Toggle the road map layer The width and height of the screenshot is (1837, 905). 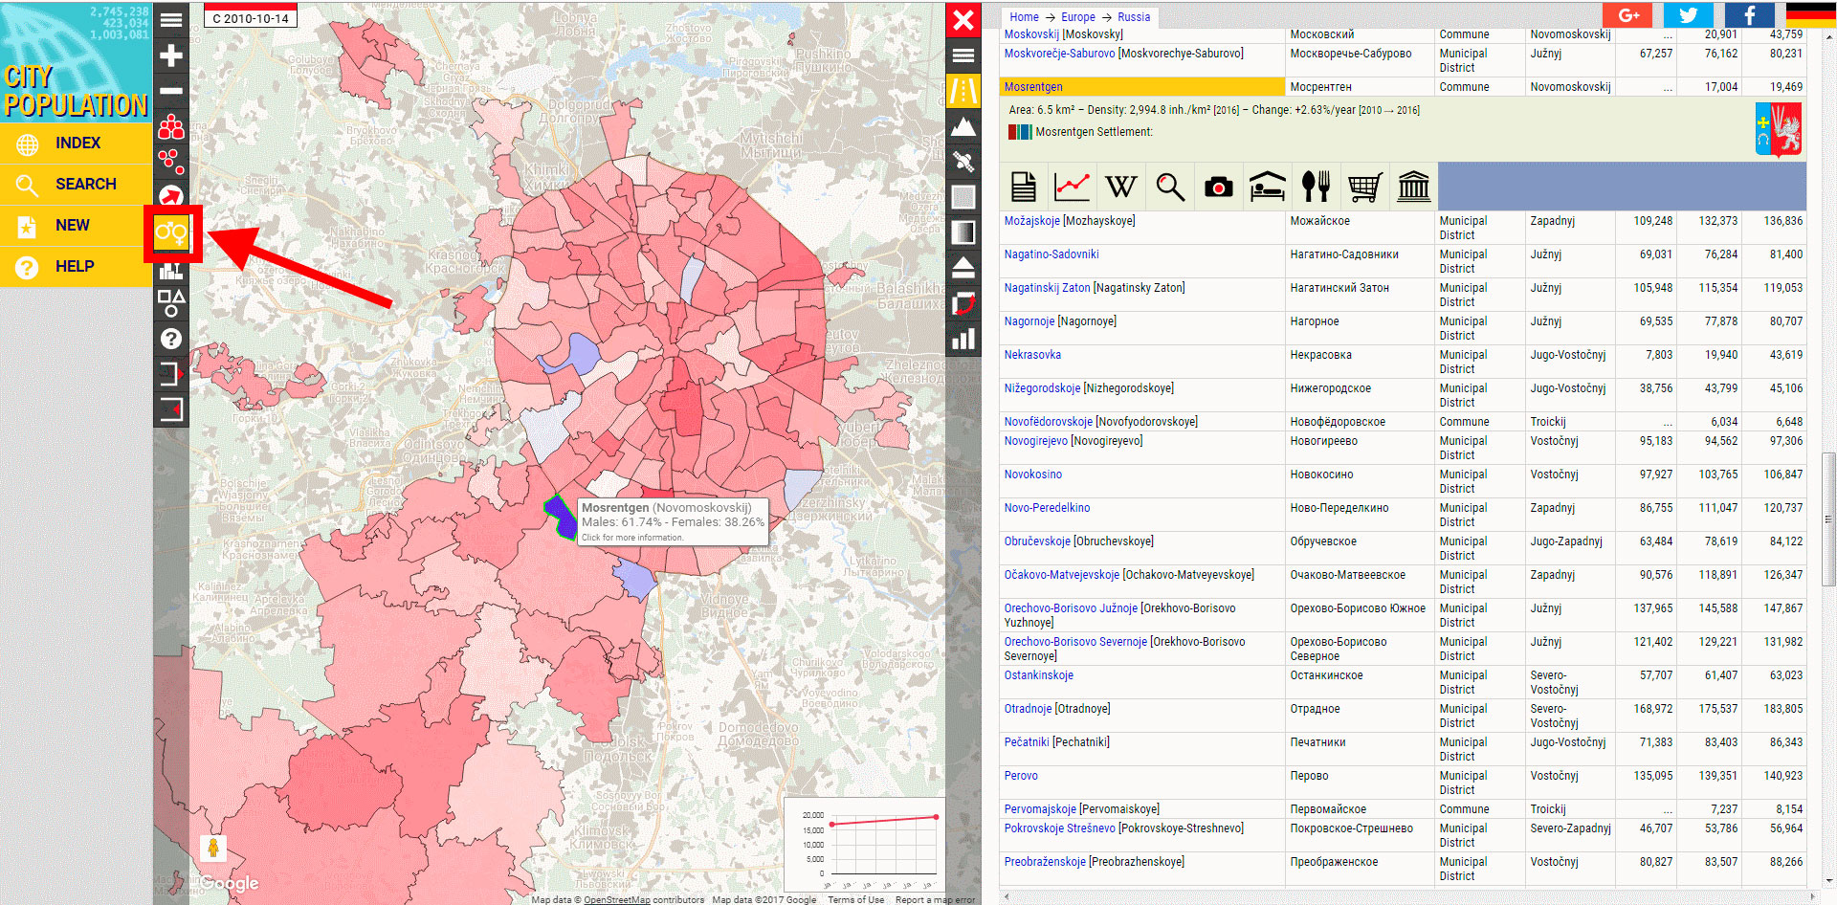coord(963,91)
